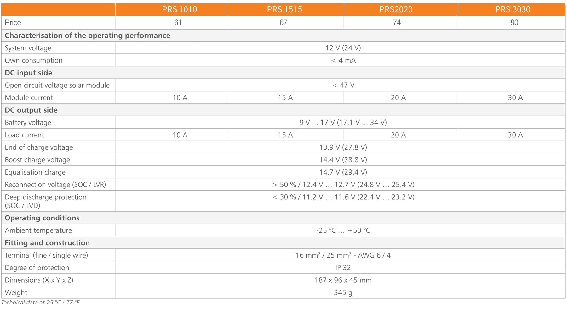Image resolution: width=567 pixels, height=311 pixels.
Task: Click the Boost charge voltage value
Action: tap(343, 160)
